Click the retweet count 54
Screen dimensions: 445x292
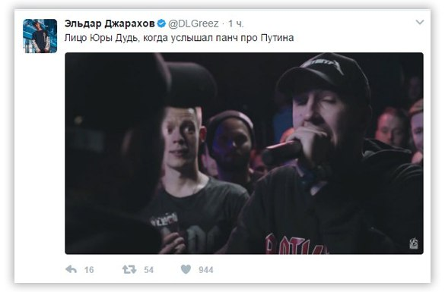click(148, 270)
